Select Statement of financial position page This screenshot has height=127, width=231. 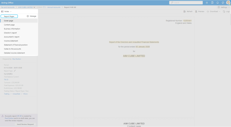16,45
